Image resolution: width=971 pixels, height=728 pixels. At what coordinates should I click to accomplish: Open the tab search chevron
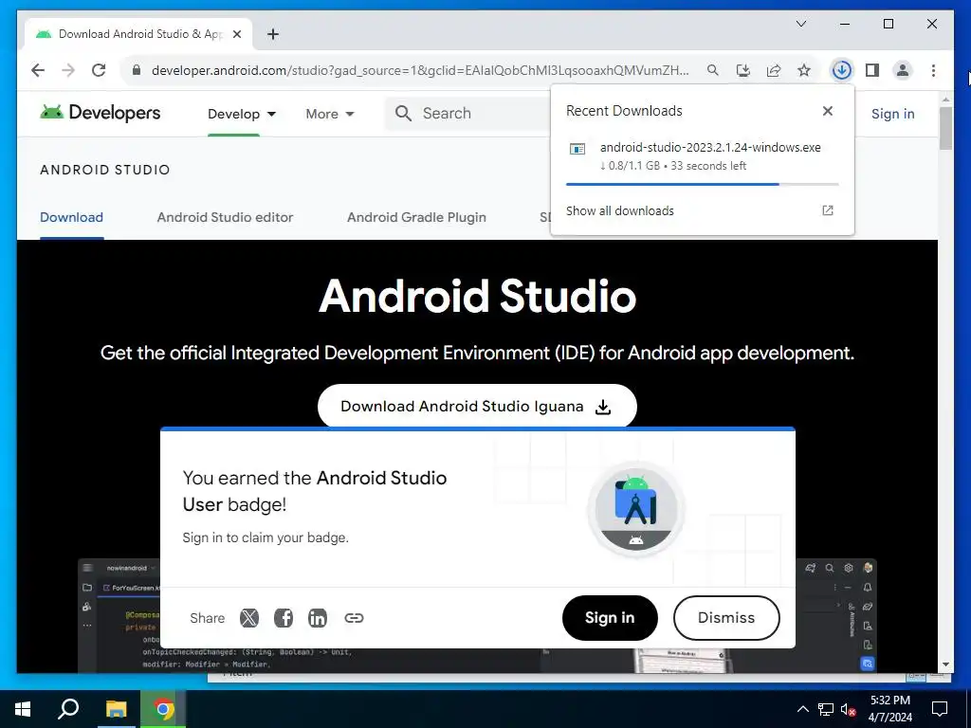[x=800, y=24]
